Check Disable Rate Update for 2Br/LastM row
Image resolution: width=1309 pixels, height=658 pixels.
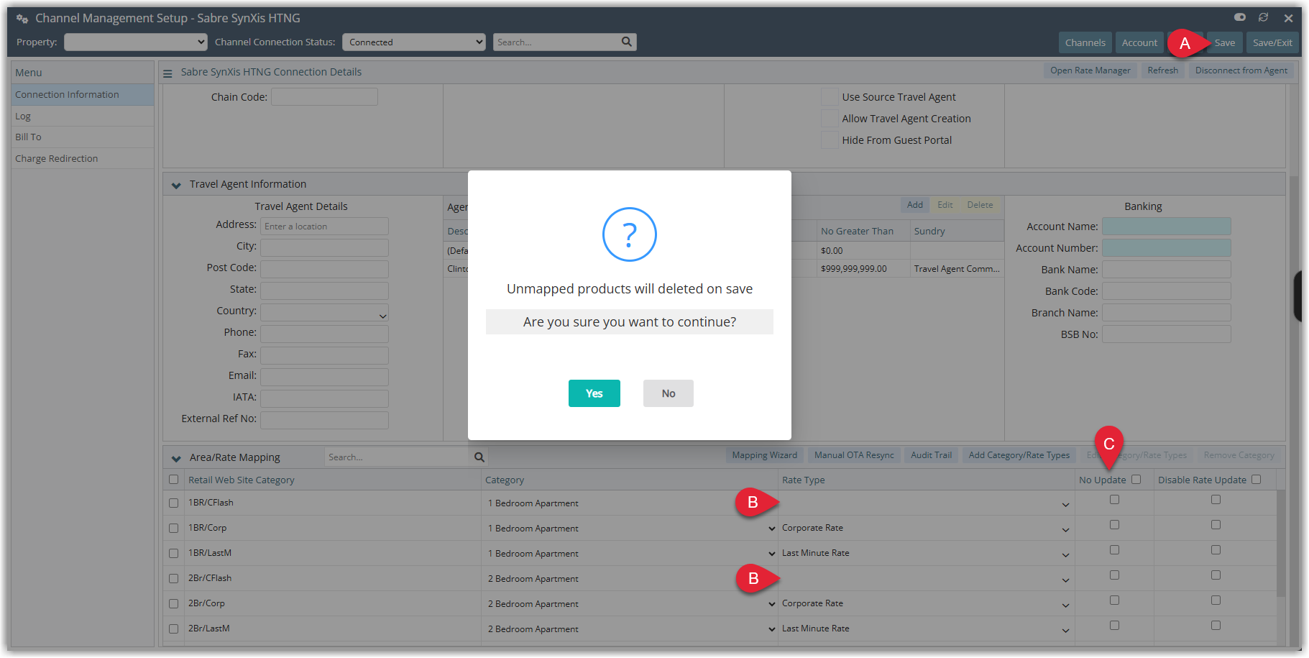1216,626
